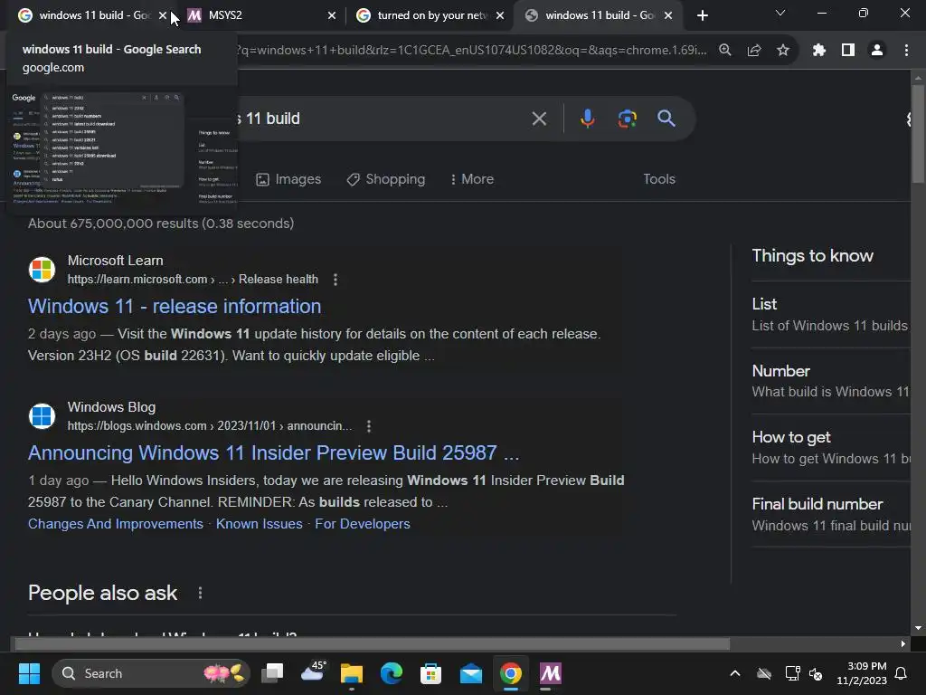Launch Microsoft Edge from the taskbar
Screen dimensions: 926x695
[391, 673]
